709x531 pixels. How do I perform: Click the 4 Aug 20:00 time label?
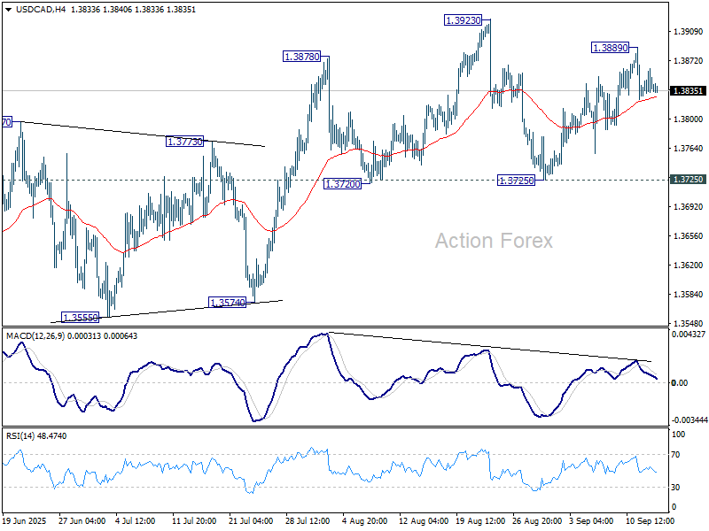coord(362,521)
